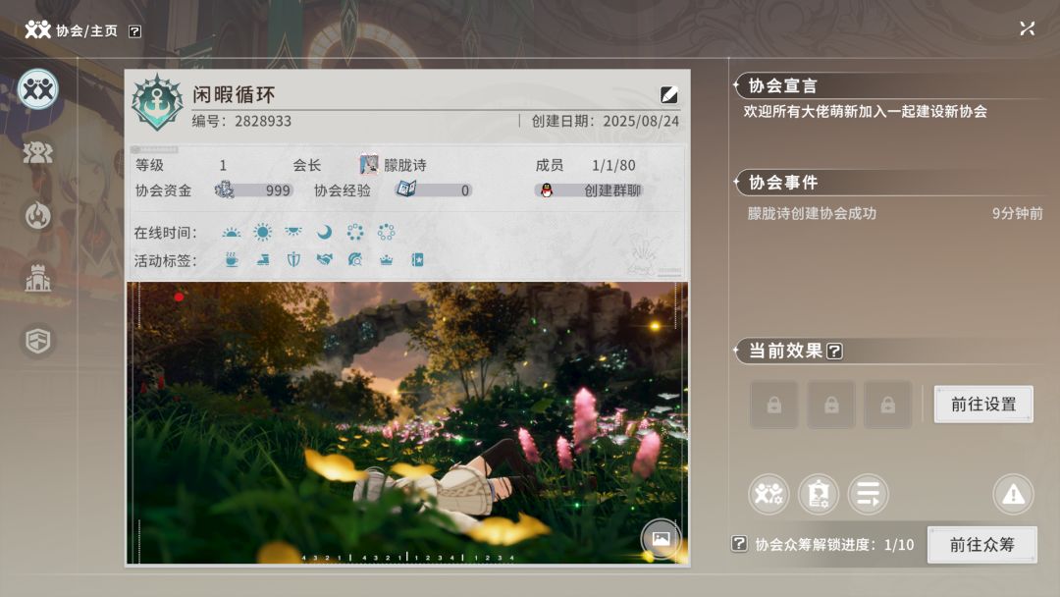
Task: Select the helmet search activity tag
Action: coord(355,260)
